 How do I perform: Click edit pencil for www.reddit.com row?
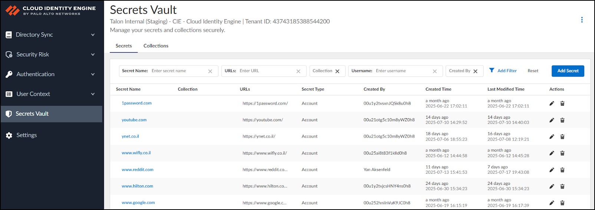click(552, 170)
